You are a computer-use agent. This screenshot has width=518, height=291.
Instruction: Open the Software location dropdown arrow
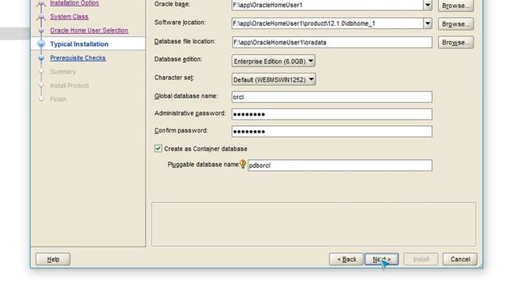tap(427, 23)
